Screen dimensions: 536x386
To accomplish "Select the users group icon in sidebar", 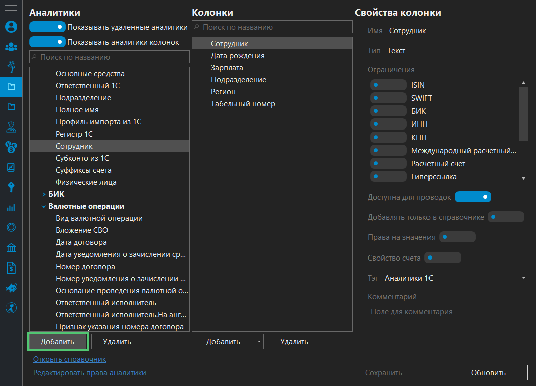I will (x=11, y=47).
